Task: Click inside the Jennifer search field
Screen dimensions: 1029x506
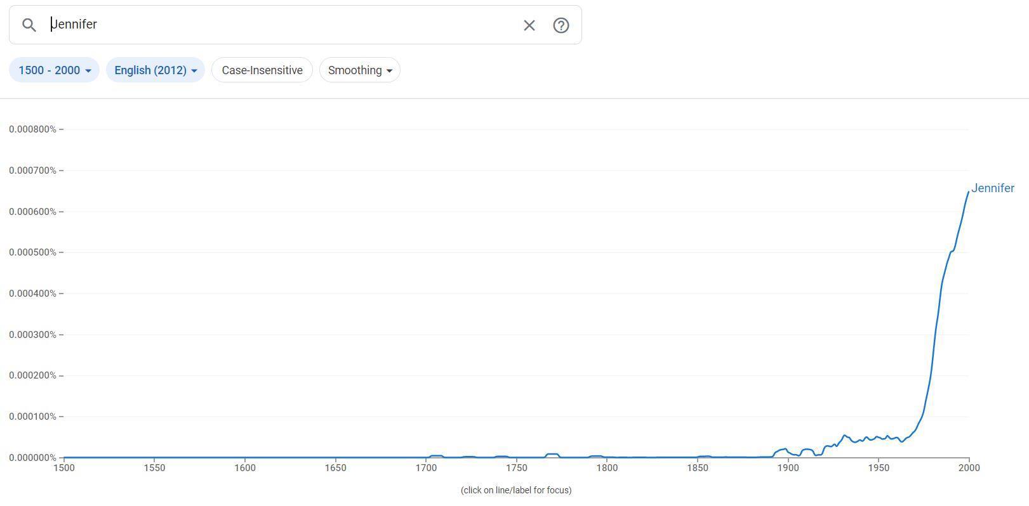Action: [x=279, y=25]
